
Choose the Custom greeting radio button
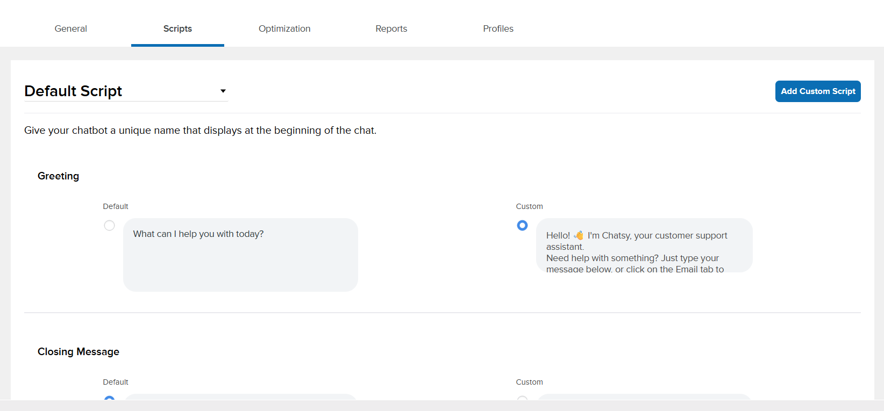click(522, 226)
